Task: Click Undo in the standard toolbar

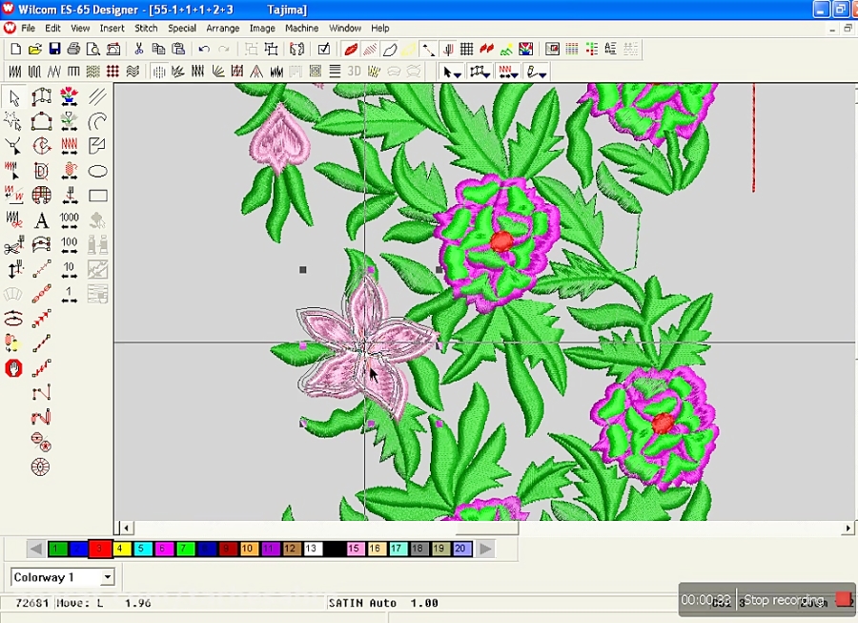Action: point(203,49)
